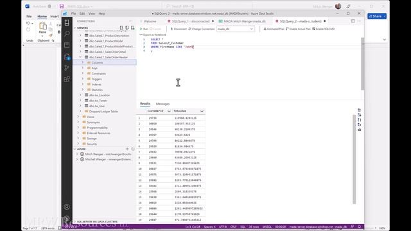
Task: Select the dbo.tw_Tweet table
Action: [x=98, y=101]
